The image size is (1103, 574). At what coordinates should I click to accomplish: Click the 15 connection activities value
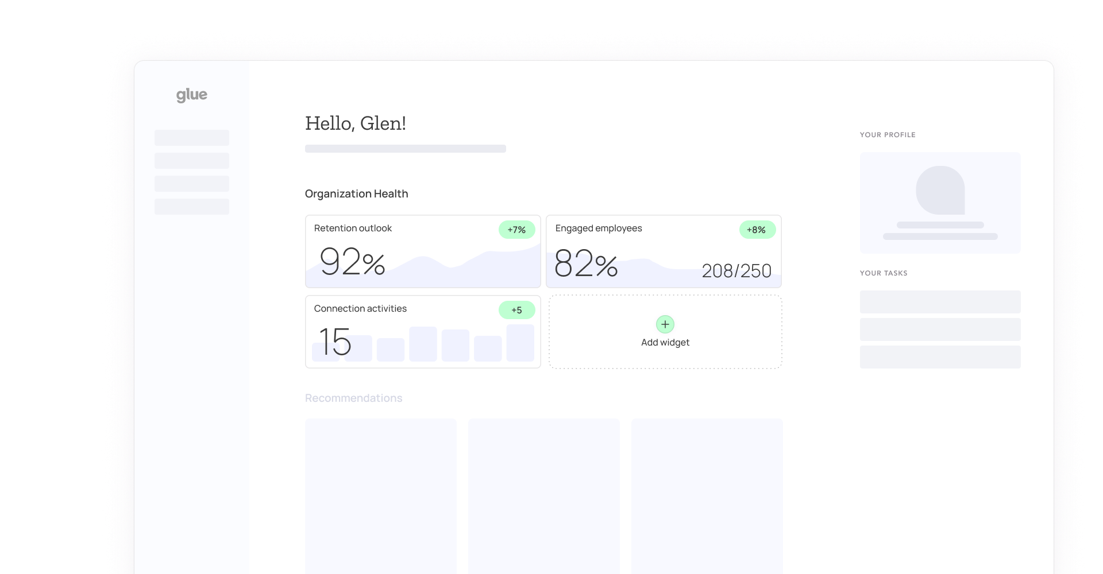[x=335, y=342]
